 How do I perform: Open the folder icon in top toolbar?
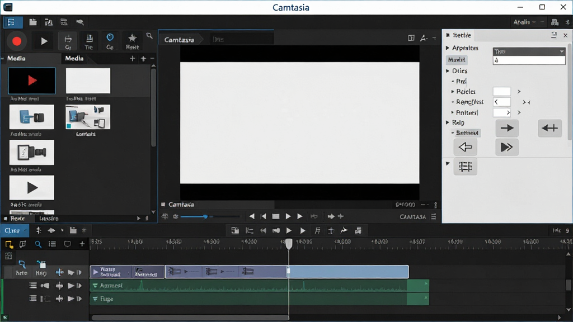(x=33, y=22)
